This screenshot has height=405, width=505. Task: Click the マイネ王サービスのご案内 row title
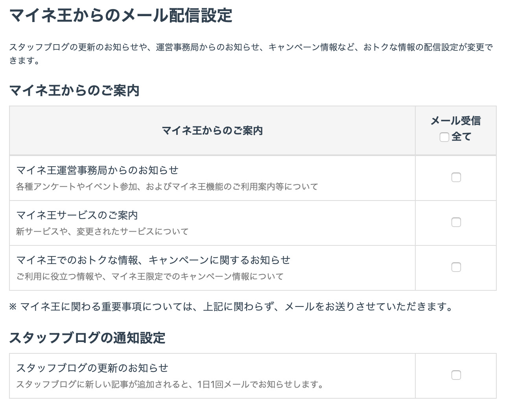pos(77,215)
